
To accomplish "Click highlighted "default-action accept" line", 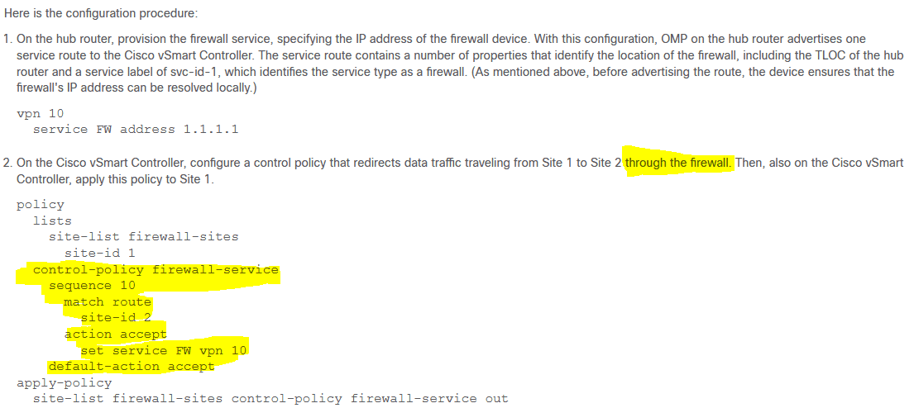I will (132, 367).
